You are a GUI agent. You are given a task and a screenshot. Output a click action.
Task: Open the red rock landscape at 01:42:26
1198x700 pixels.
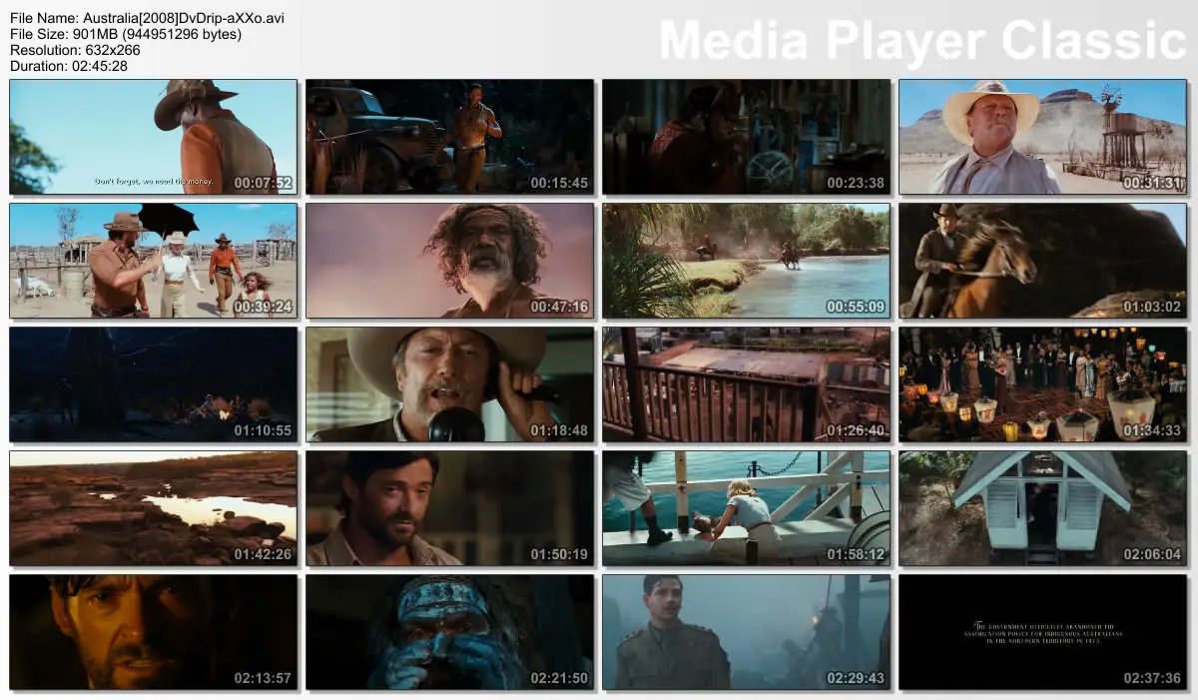[x=153, y=508]
